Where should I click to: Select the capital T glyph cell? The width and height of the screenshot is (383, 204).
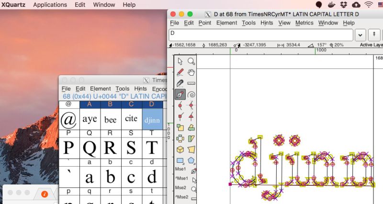[152, 148]
